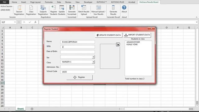Select column P header

(x=178, y=28)
